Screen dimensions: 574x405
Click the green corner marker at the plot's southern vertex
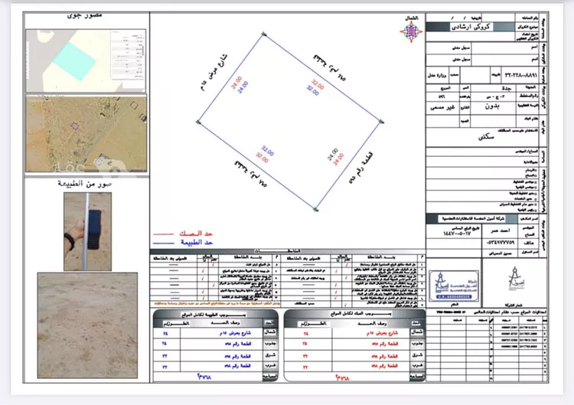pyautogui.click(x=315, y=210)
